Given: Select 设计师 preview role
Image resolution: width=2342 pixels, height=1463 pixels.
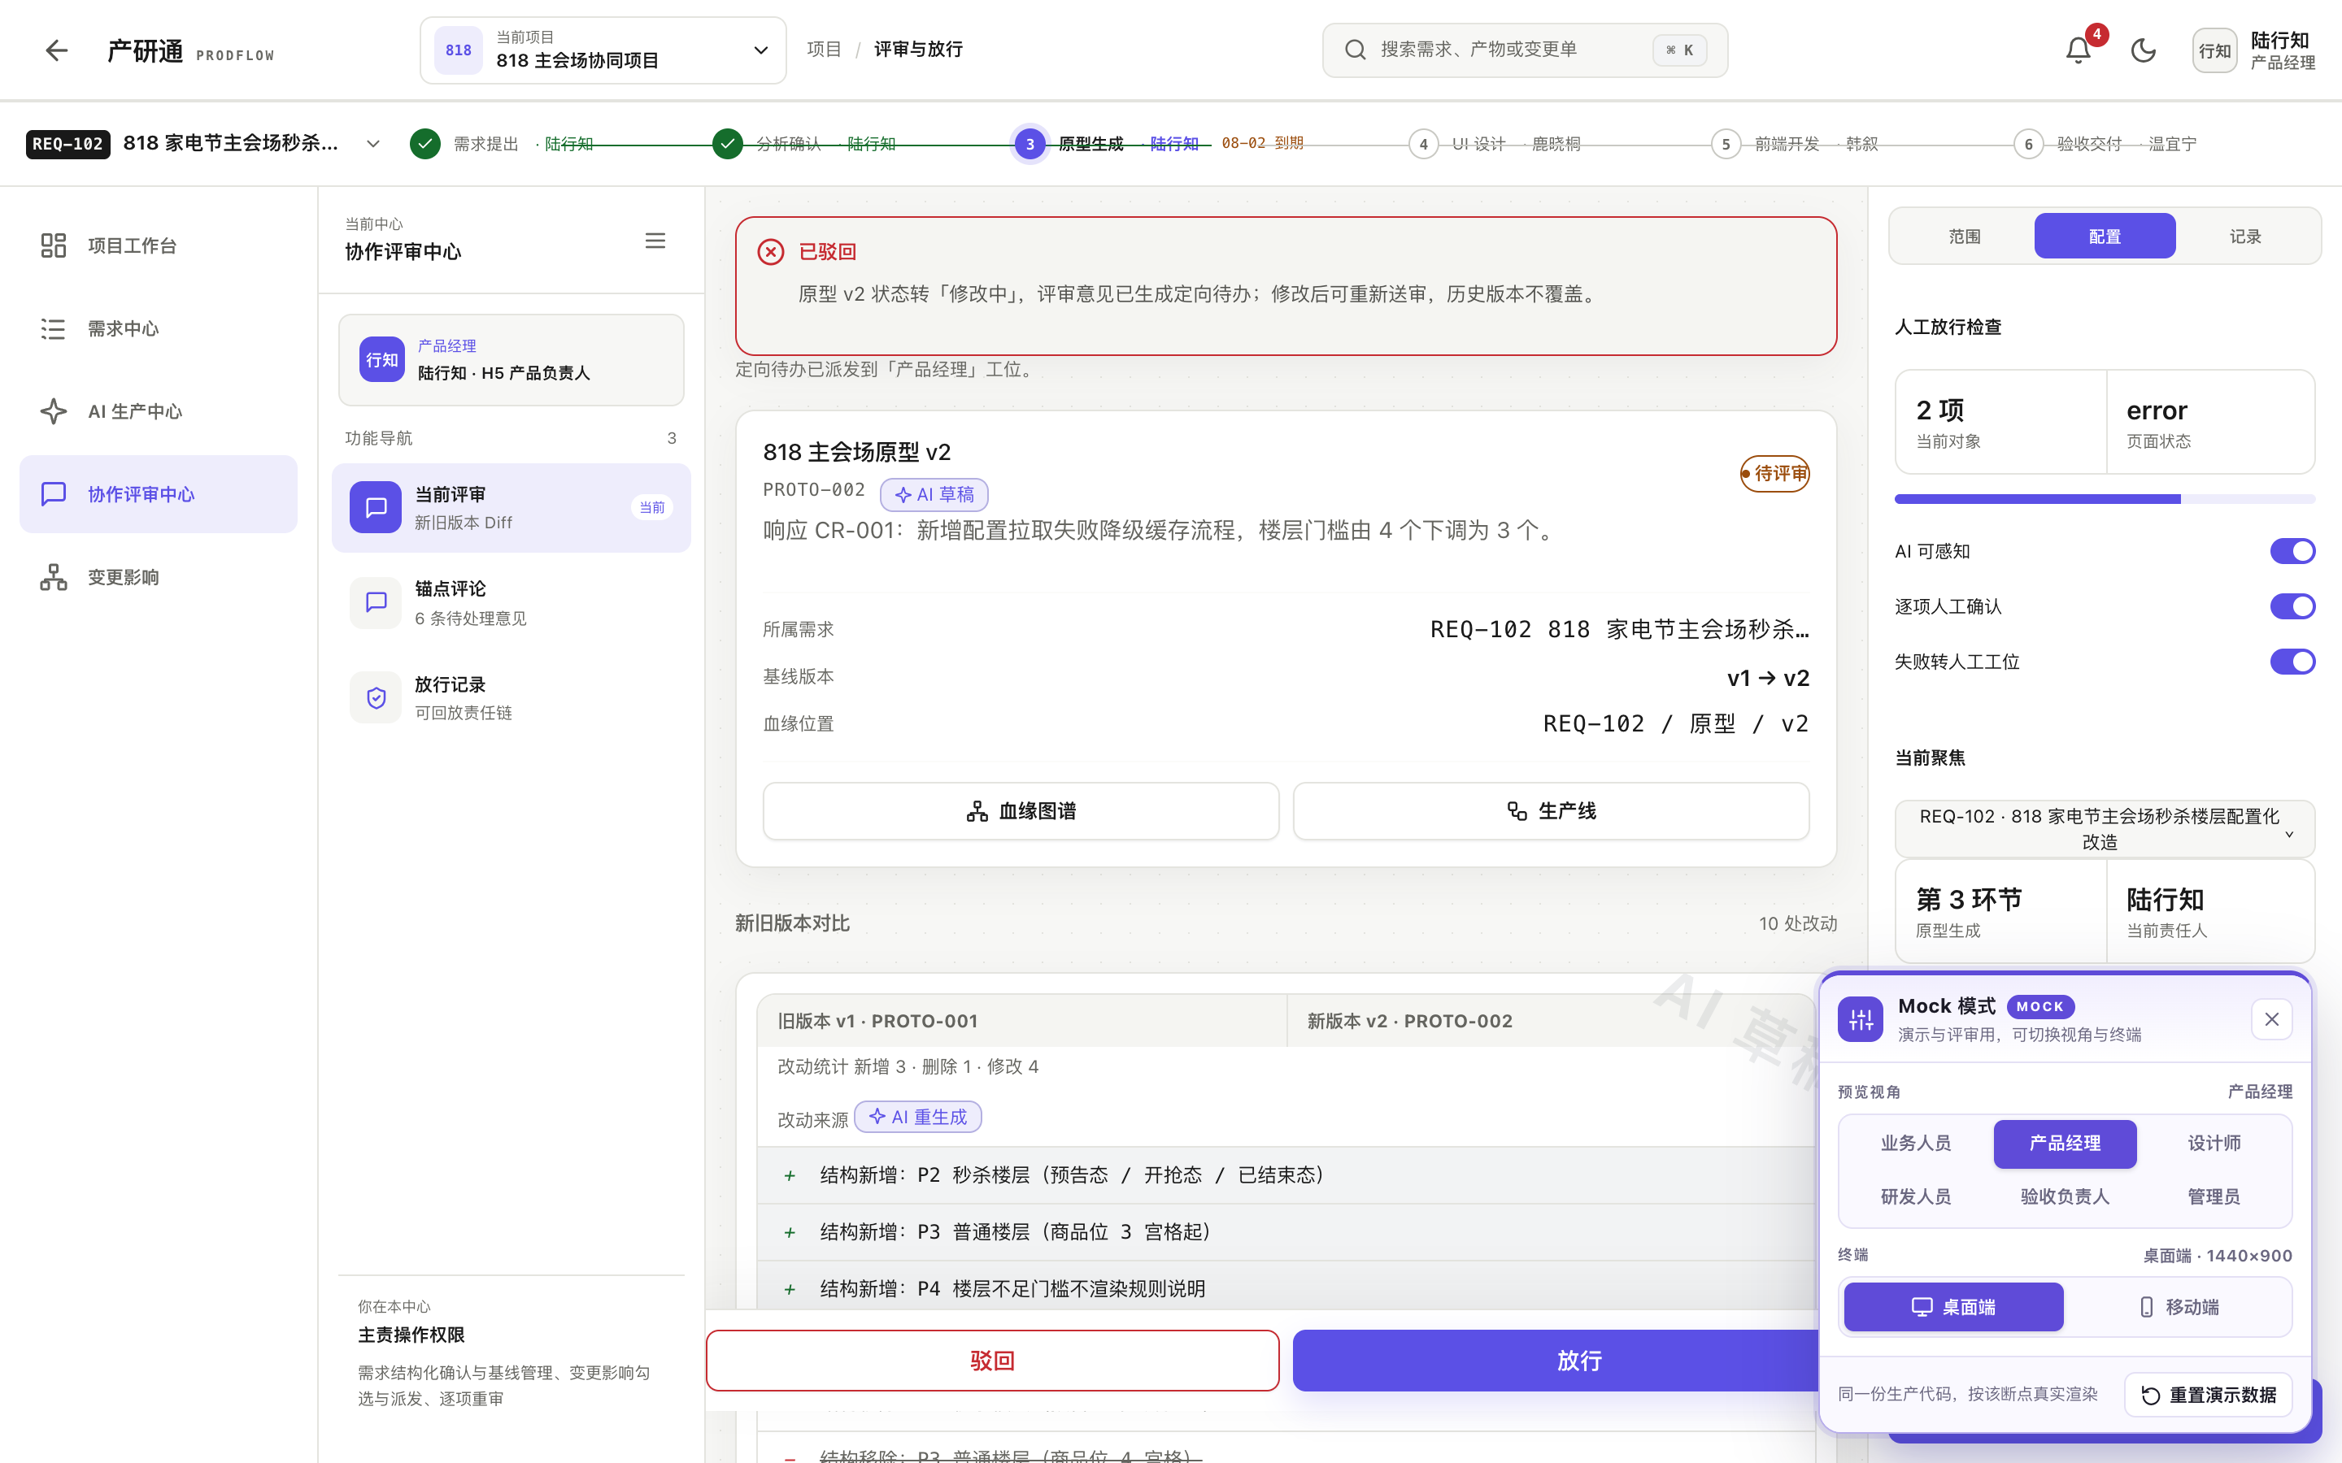Looking at the screenshot, I should tap(2214, 1144).
